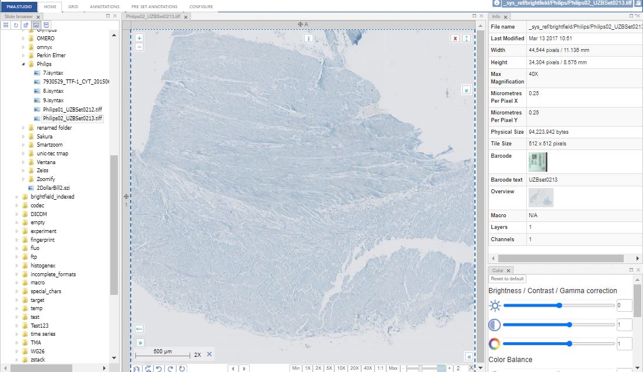643x372 pixels.
Task: Collapse the Philips folder
Action: tap(23, 64)
